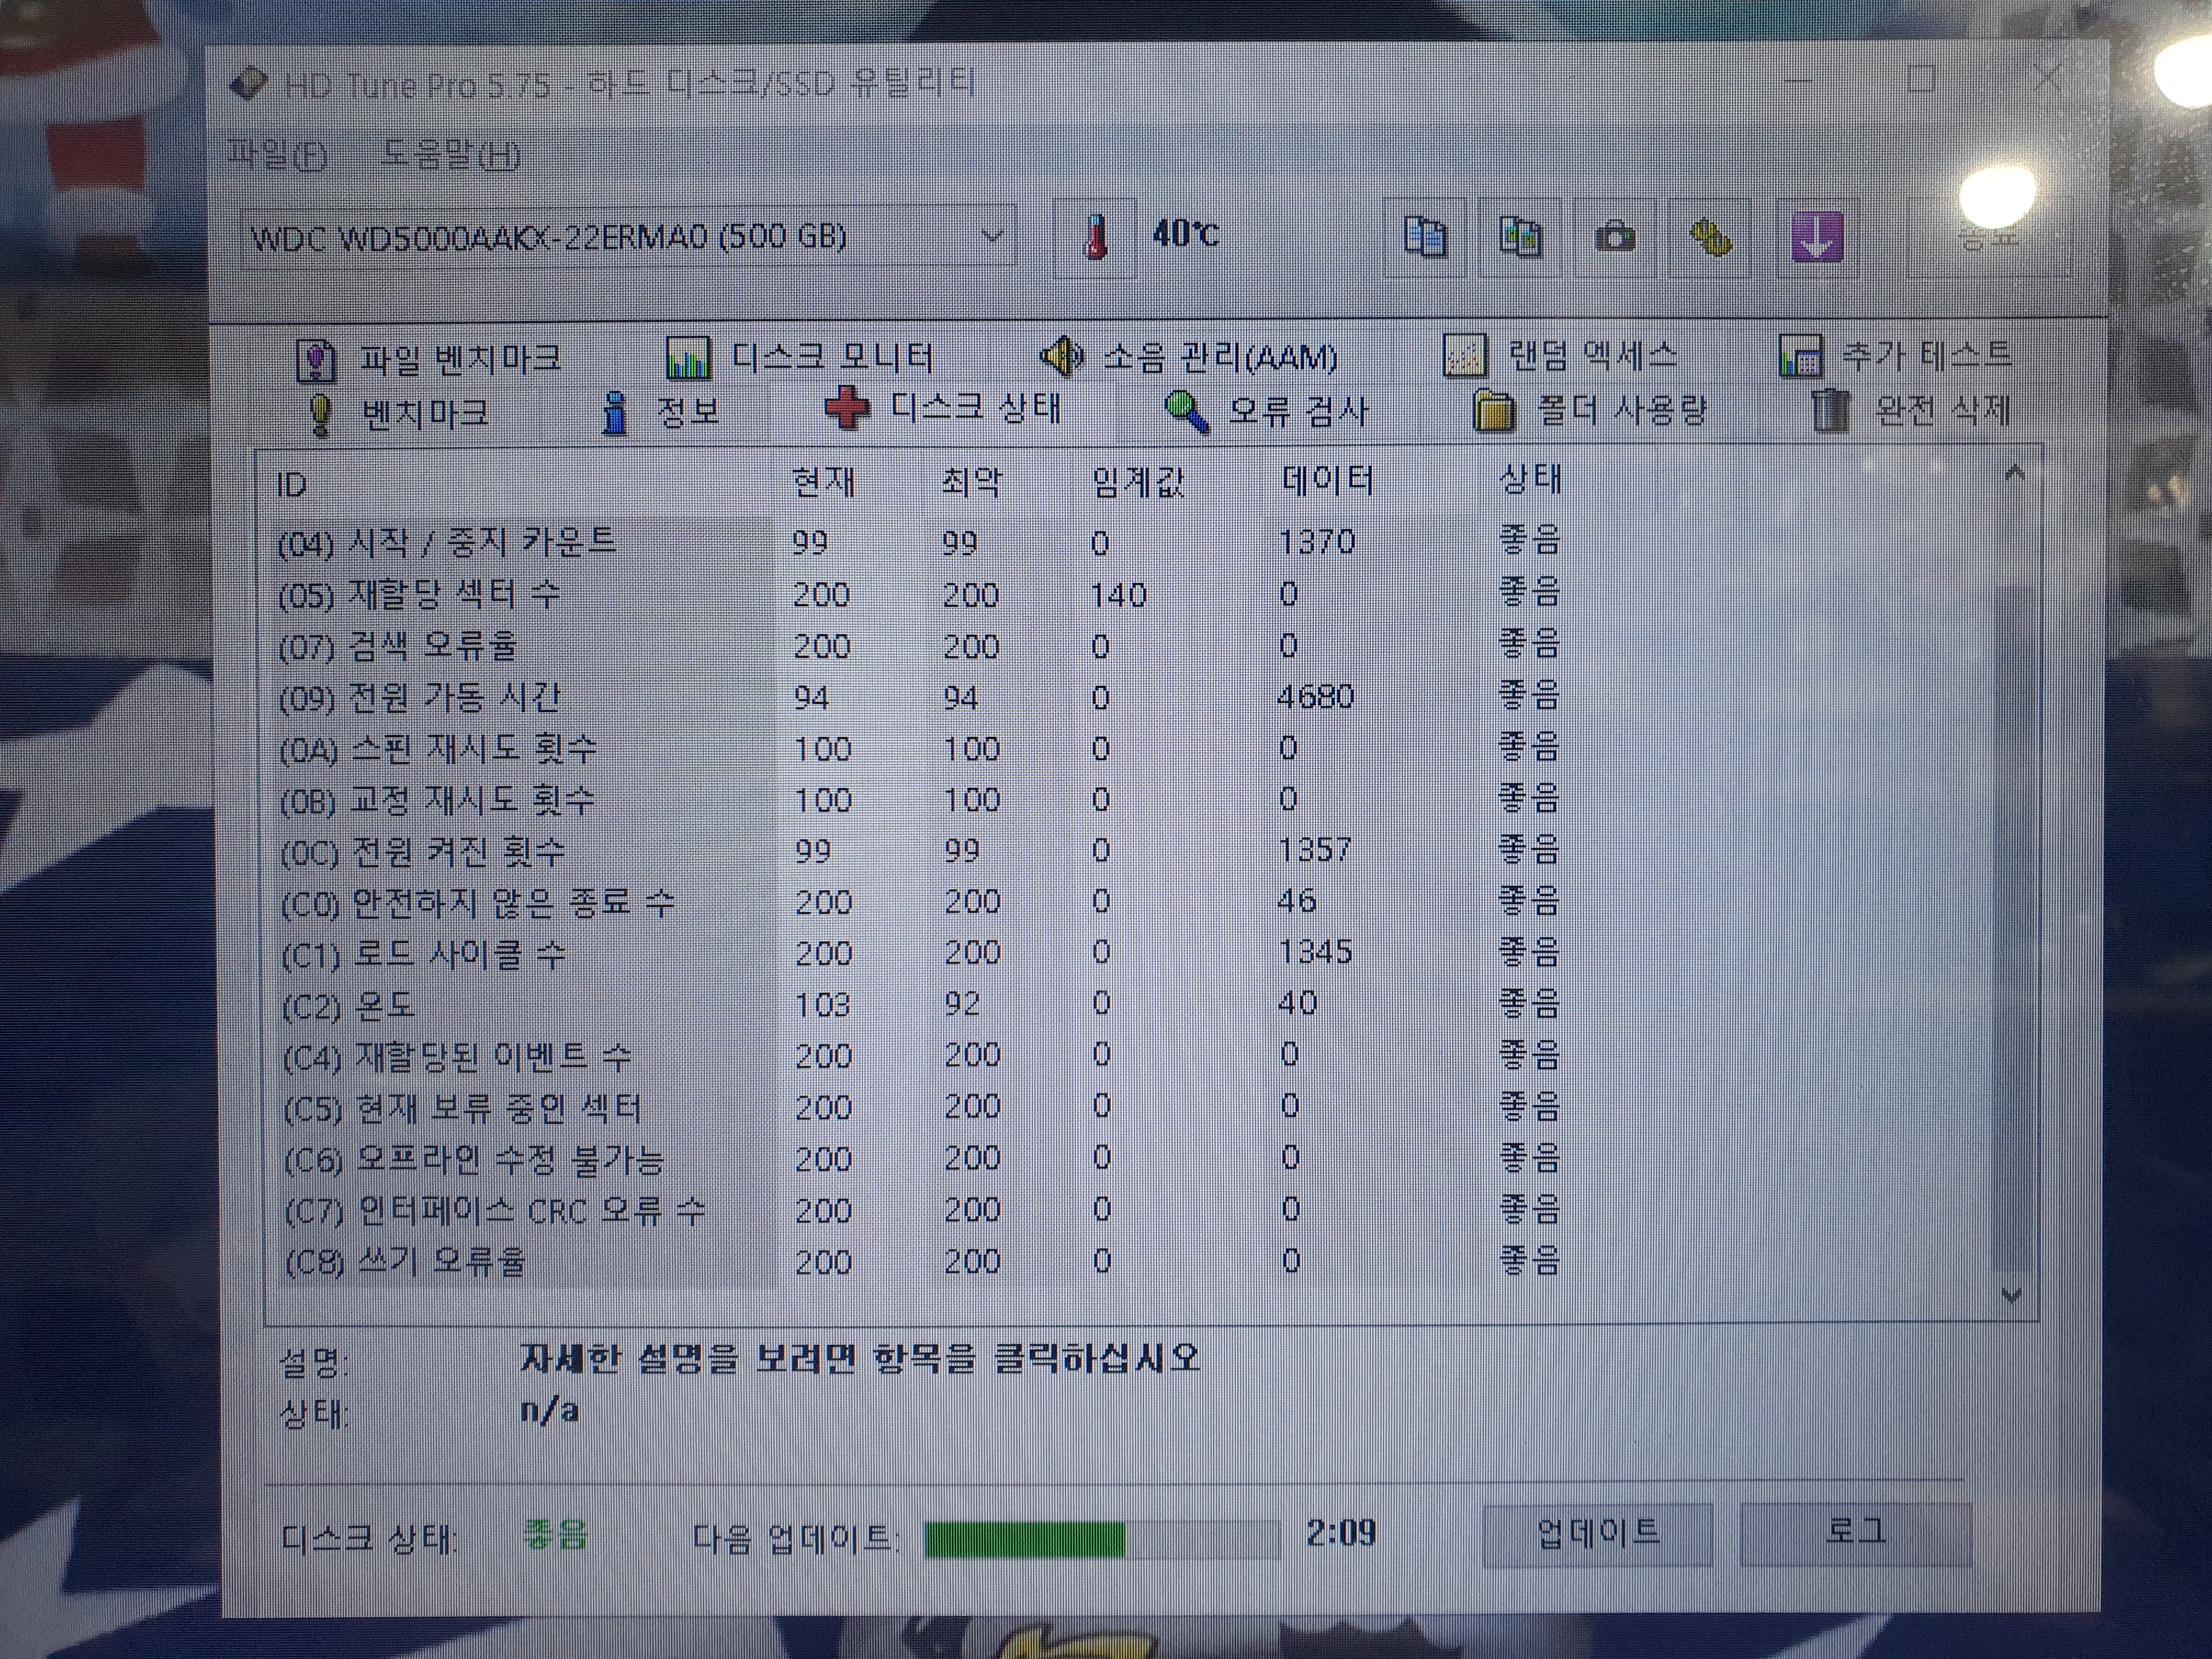Click the purple download arrow icon
Image resolution: width=2212 pixels, height=1659 pixels.
point(1816,238)
